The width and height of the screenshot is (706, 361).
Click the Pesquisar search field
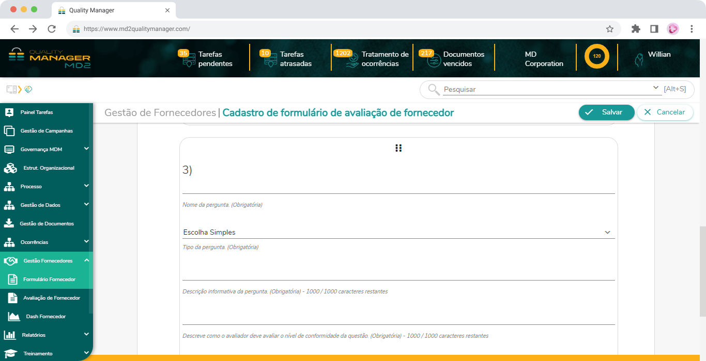[x=543, y=90]
